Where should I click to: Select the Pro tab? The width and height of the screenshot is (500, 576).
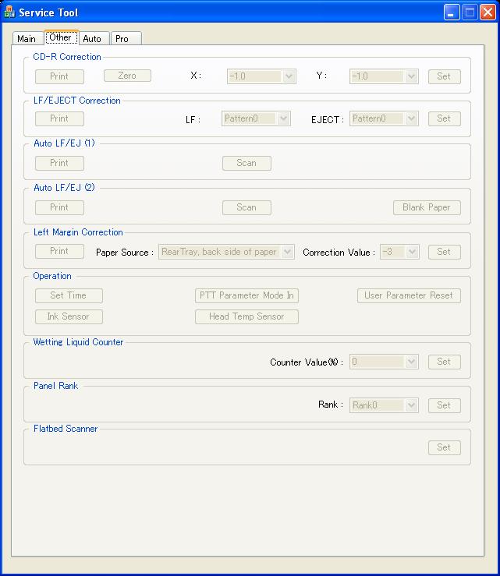point(122,39)
